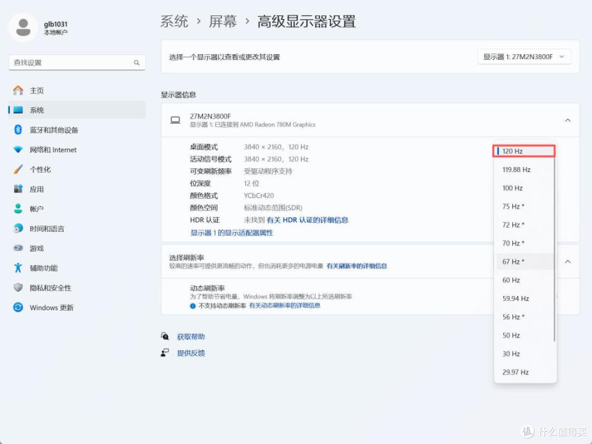Screen dimensions: 592x444
Task: Select 30 Hz refresh rate
Action: tap(524, 354)
